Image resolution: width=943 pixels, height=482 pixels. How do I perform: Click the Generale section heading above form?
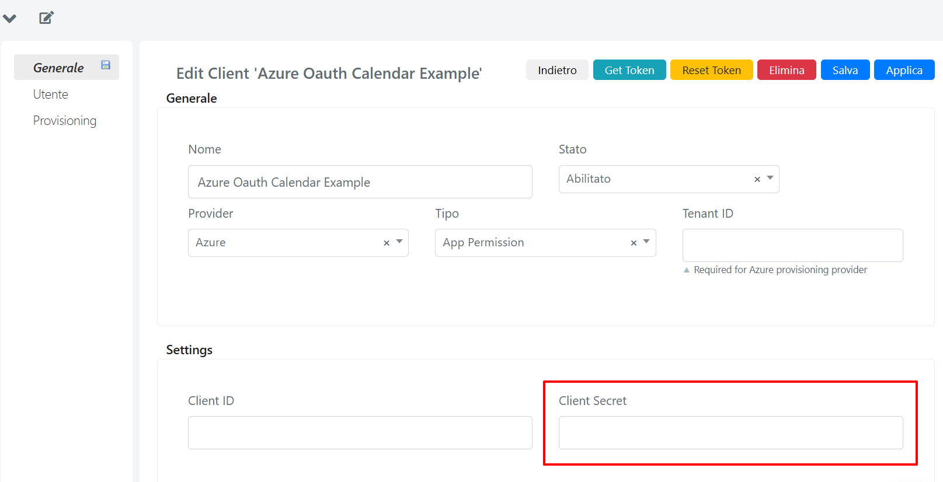pyautogui.click(x=192, y=98)
